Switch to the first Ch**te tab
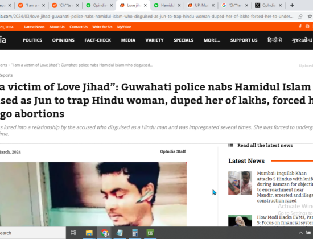The width and height of the screenshot is (313, 239). (x=63, y=5)
